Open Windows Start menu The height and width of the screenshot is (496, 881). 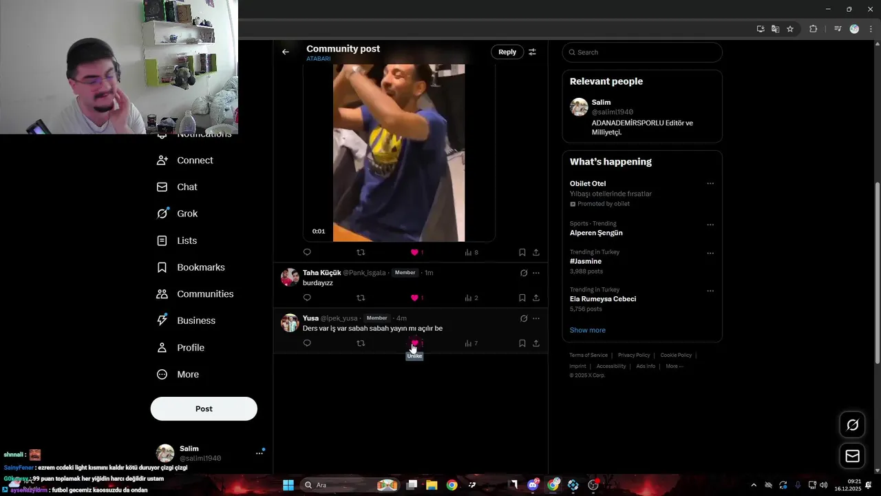(x=288, y=485)
